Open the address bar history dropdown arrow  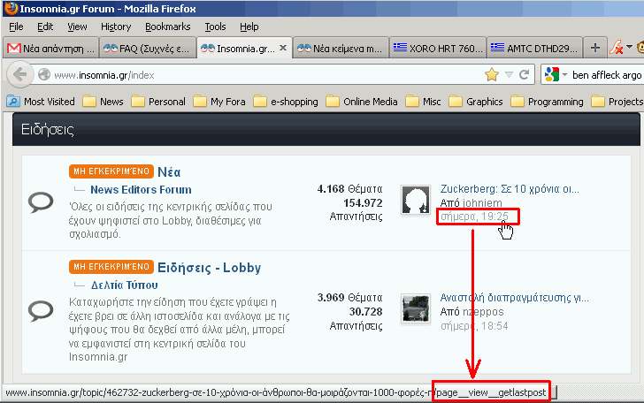(x=509, y=75)
